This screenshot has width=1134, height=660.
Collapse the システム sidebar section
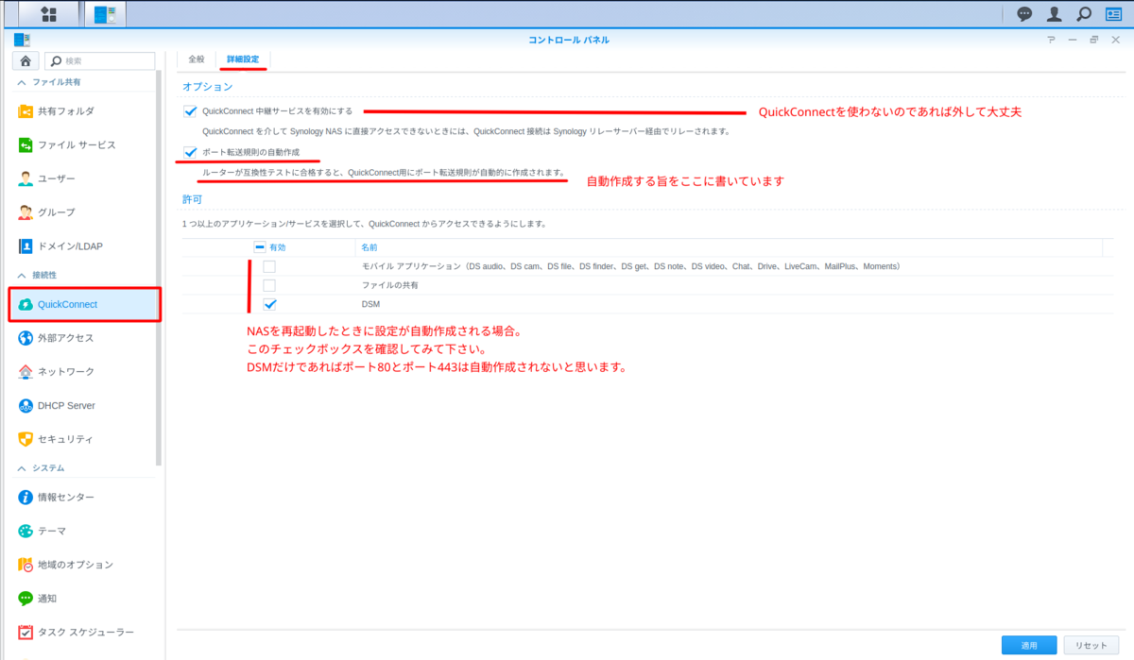click(x=22, y=467)
